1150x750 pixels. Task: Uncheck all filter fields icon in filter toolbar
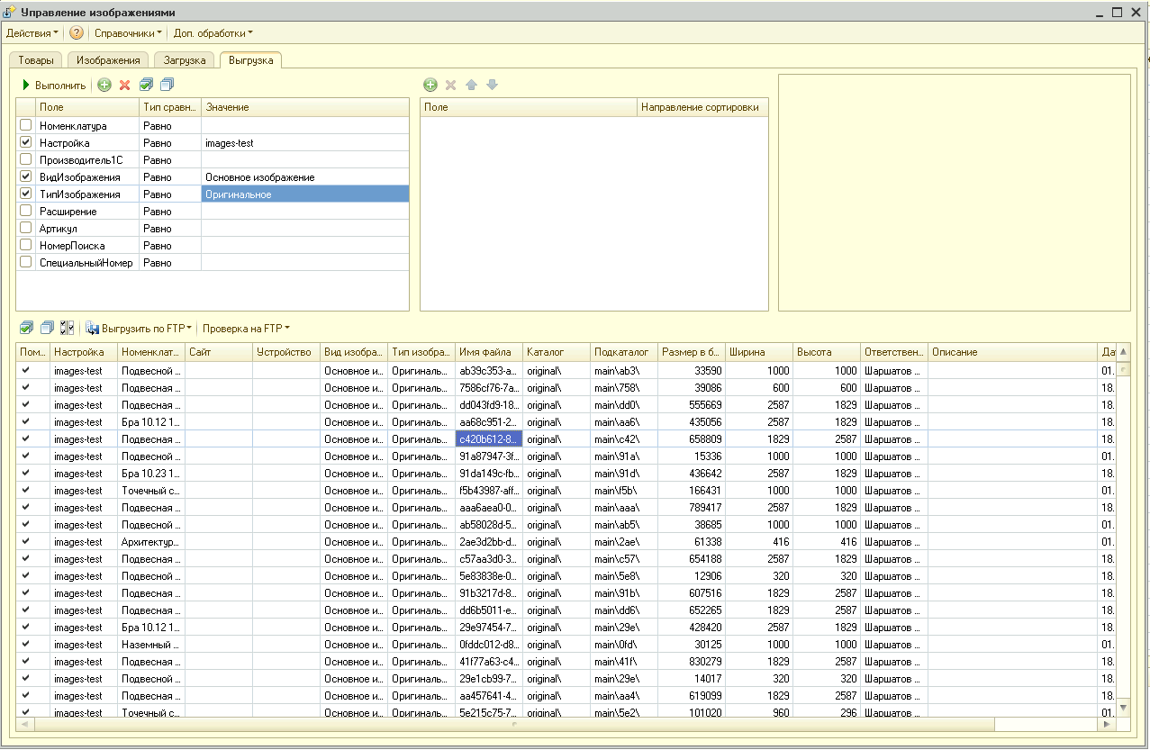coord(167,86)
